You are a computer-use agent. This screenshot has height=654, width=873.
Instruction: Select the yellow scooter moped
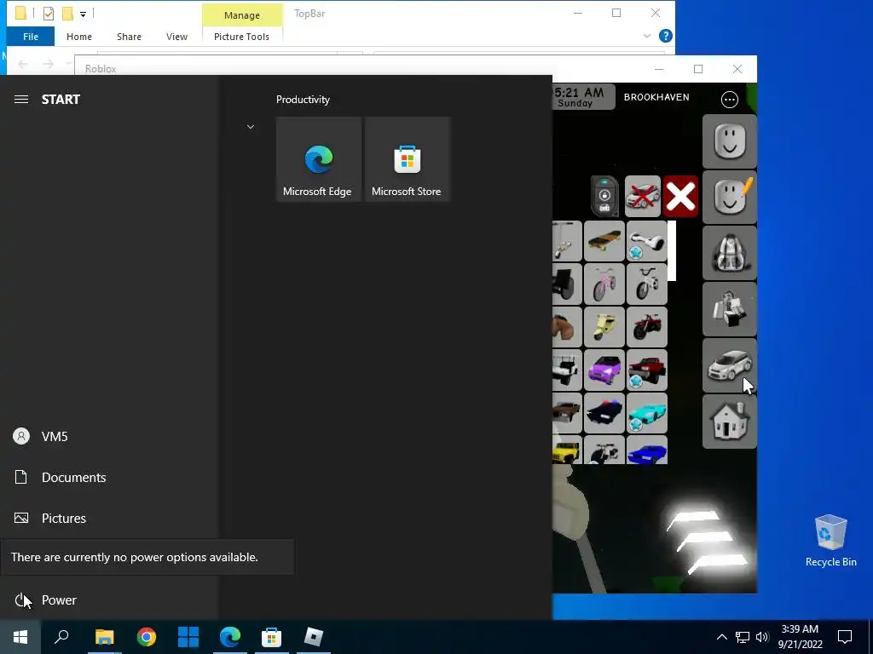604,327
